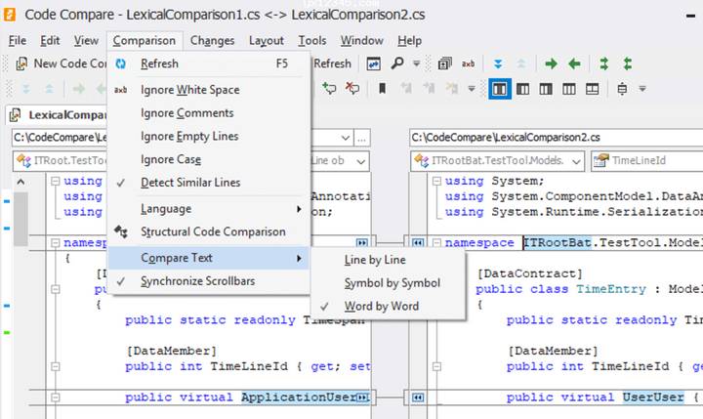This screenshot has width=703, height=419.
Task: Open the Layout menu
Action: (267, 41)
